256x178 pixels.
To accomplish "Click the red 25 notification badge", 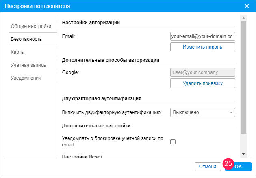I will (x=228, y=164).
